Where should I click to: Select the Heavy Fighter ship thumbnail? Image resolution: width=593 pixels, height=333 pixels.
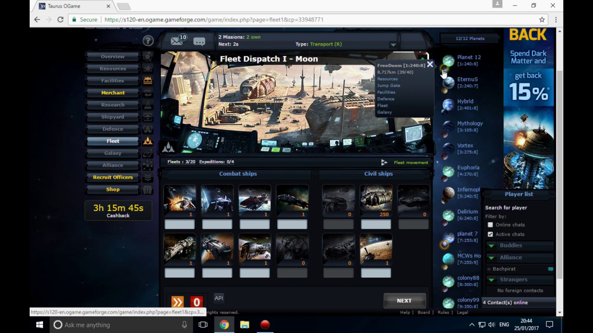217,201
